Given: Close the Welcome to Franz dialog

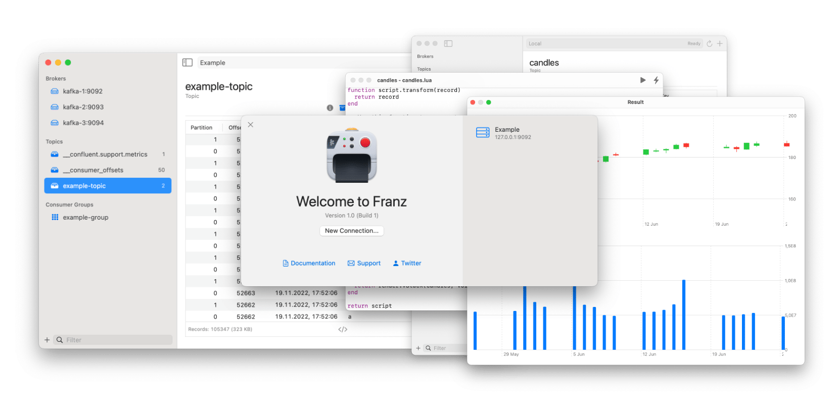Looking at the screenshot, I should tap(251, 125).
